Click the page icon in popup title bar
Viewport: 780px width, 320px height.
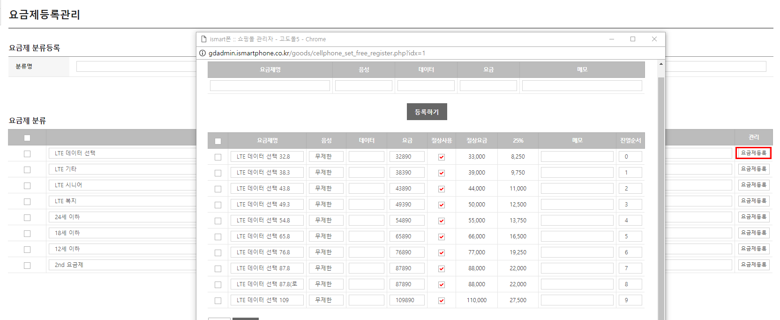[203, 39]
